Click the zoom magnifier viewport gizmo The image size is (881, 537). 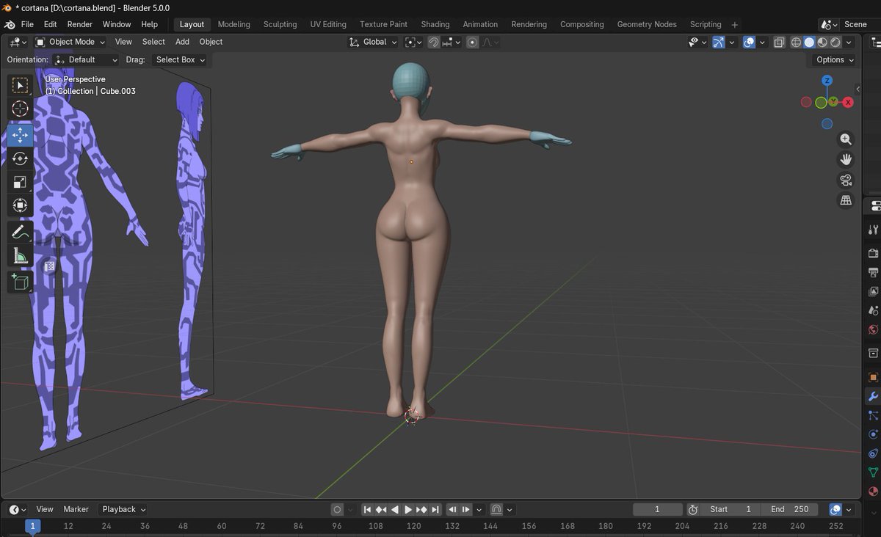point(846,139)
